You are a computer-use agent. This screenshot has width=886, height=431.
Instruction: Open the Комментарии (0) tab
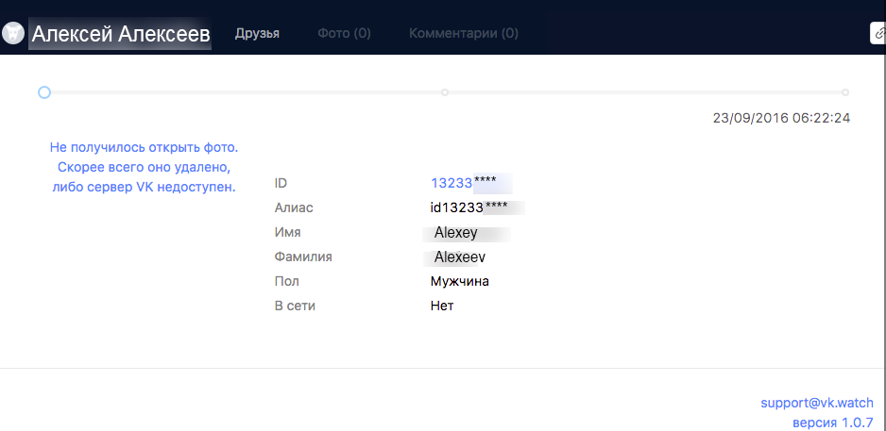464,34
